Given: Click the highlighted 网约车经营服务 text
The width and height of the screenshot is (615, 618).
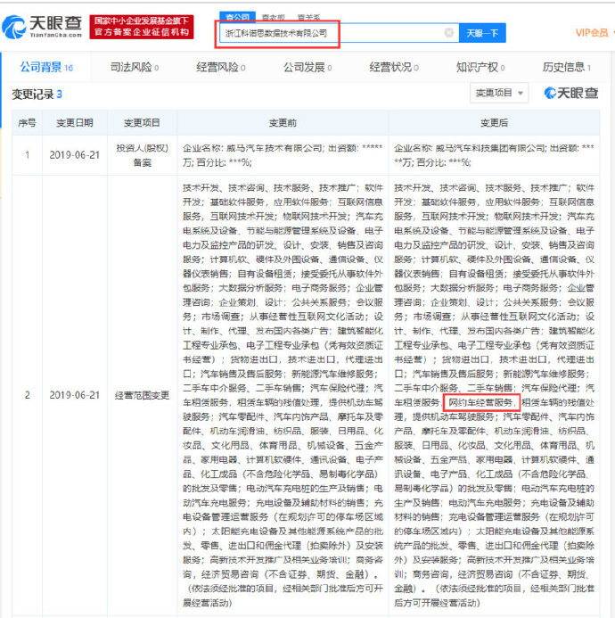Looking at the screenshot, I should coord(480,403).
